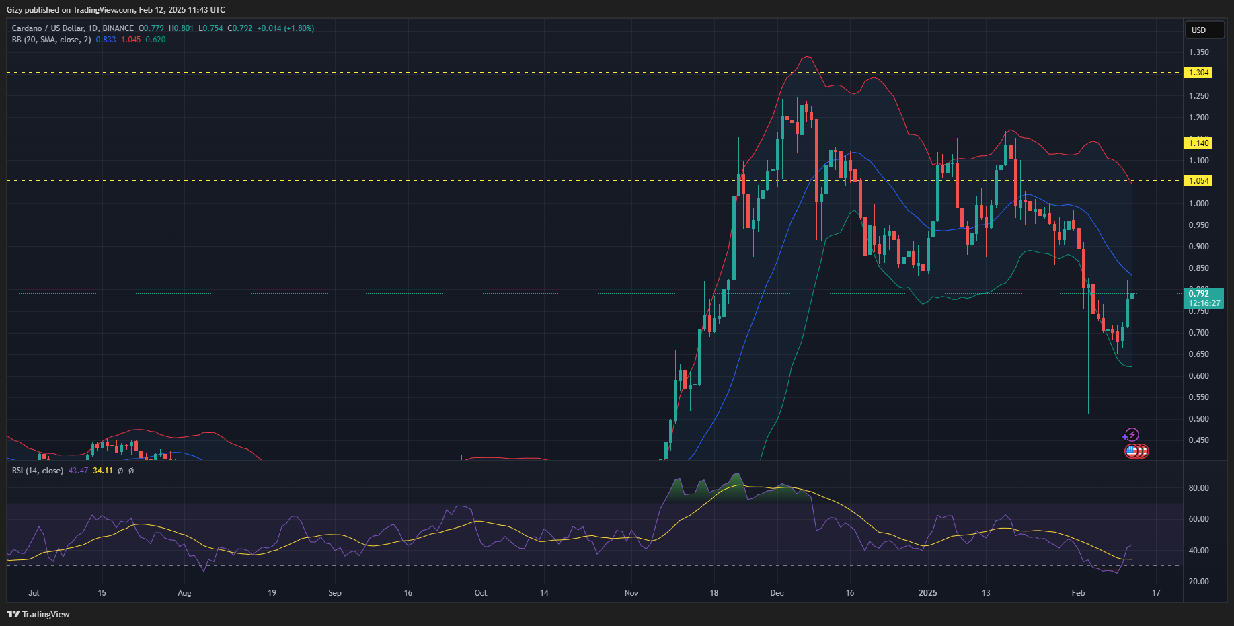
Task: Select the RSI (14, close) legend
Action: pyautogui.click(x=38, y=471)
